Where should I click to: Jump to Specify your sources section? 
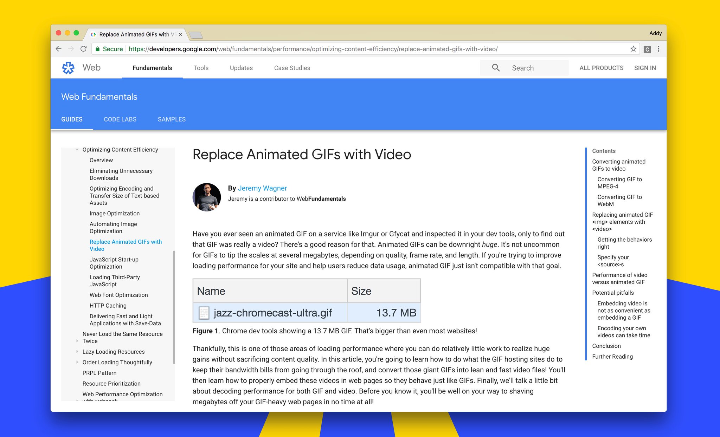(x=613, y=261)
